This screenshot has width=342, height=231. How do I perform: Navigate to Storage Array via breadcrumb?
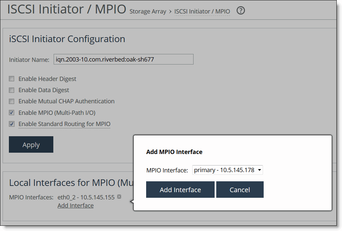(148, 11)
